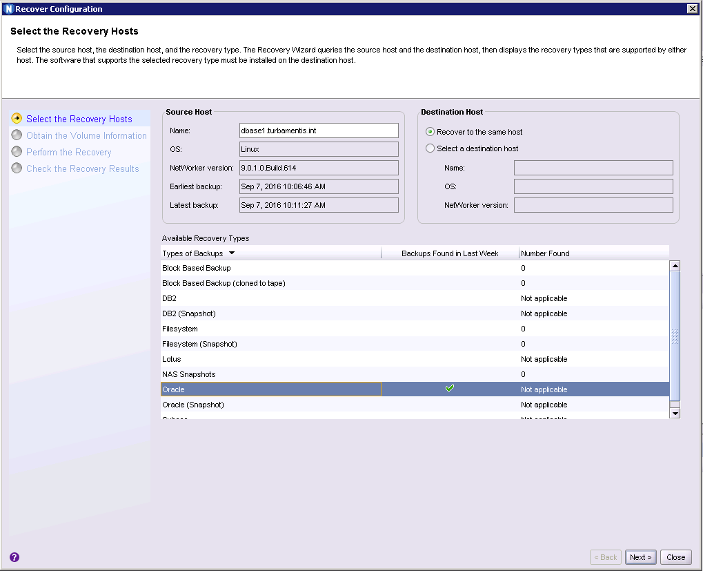Image resolution: width=703 pixels, height=571 pixels.
Task: Click the source host Name input field
Action: (x=318, y=130)
